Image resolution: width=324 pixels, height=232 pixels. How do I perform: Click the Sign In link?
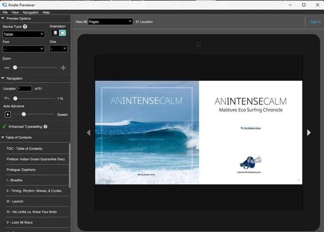click(x=315, y=22)
